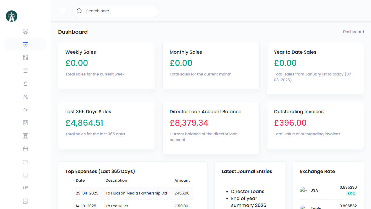Viewport: 371px width, 209px height.
Task: Click the pound with arrow sidebar icon
Action: [x=26, y=110]
